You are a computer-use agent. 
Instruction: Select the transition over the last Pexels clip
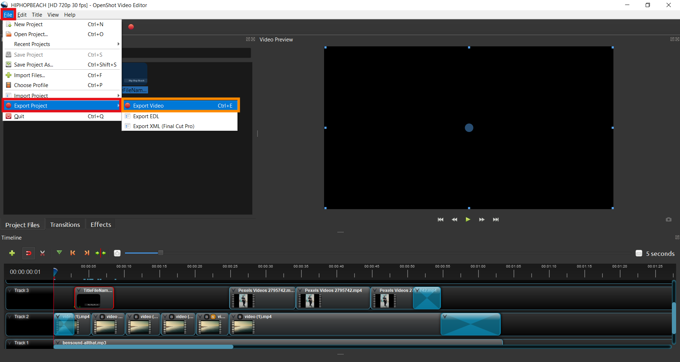point(427,298)
